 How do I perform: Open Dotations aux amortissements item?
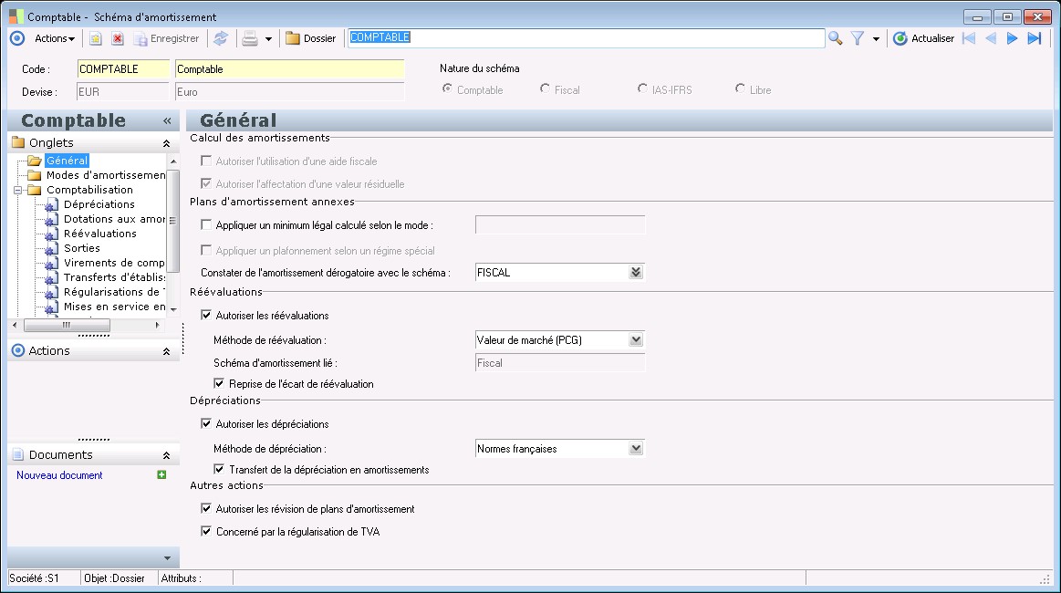tap(114, 219)
